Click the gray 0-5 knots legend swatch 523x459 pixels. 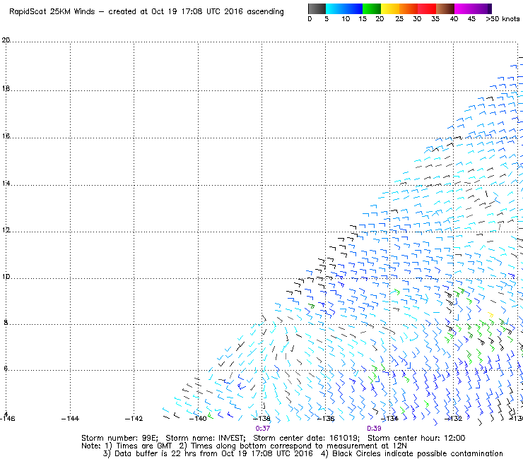[317, 8]
